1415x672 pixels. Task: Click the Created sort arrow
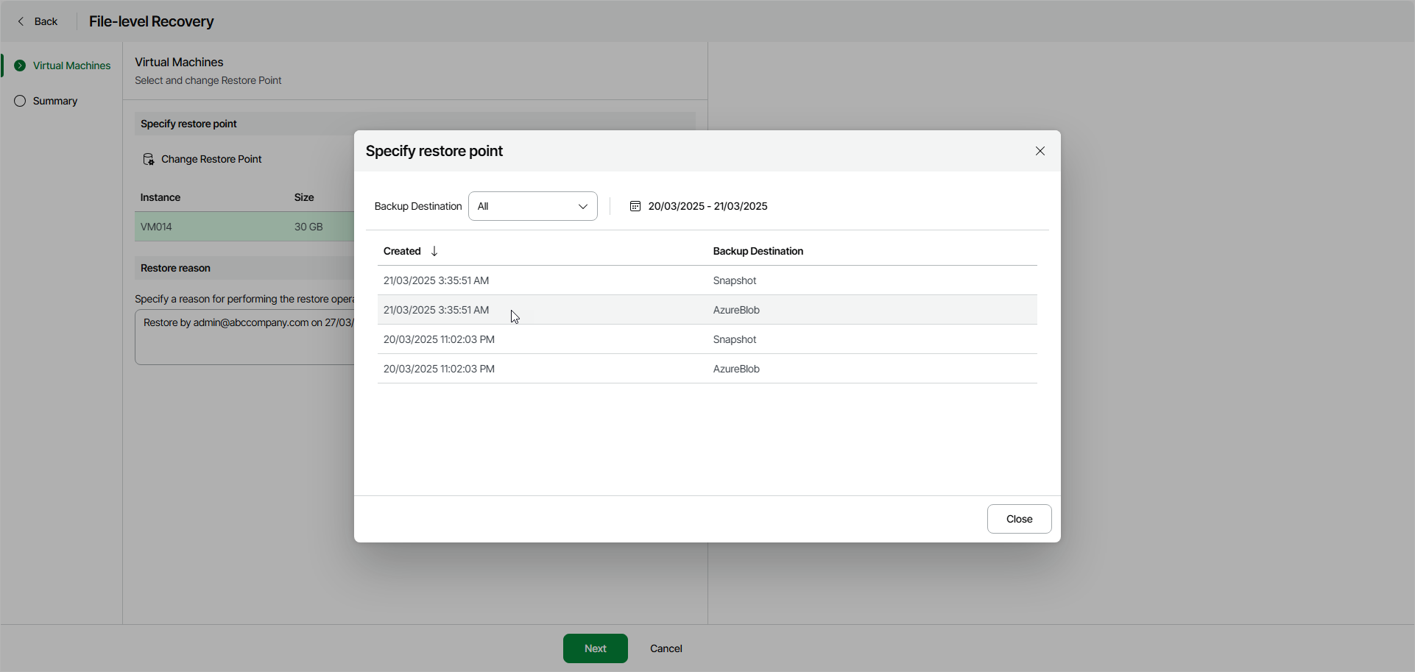(x=434, y=251)
